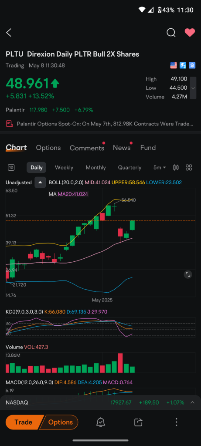Switch to the Options tab
201x446 pixels.
tap(48, 148)
